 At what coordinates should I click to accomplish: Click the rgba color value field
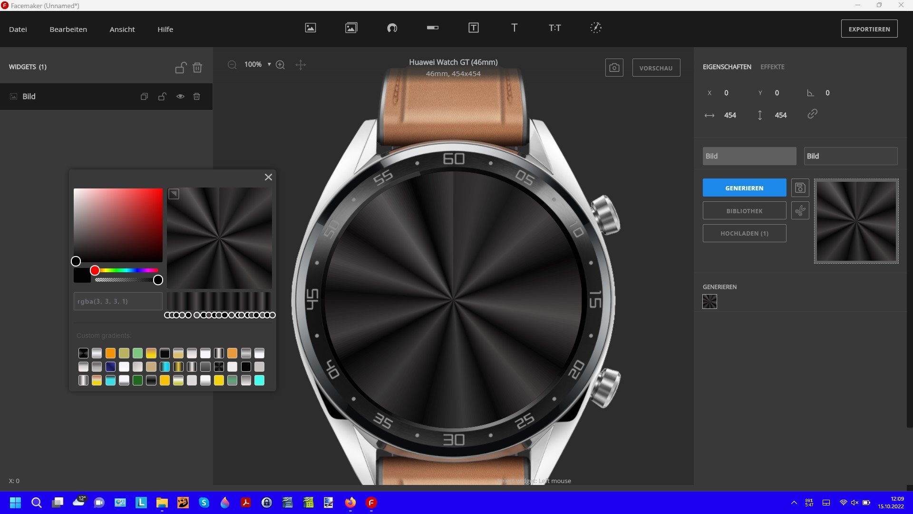click(x=118, y=301)
